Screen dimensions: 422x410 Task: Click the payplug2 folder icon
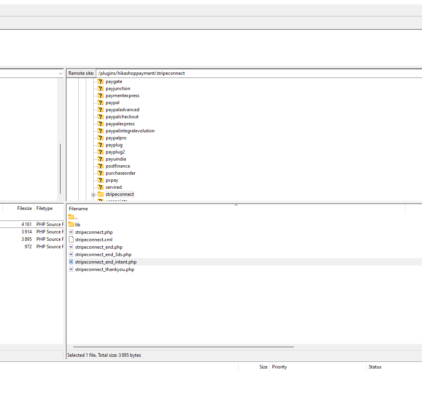(x=101, y=152)
